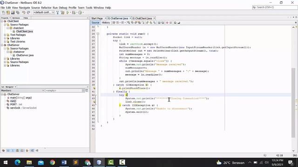298x167 pixels.
Task: Select main(String[] args) in Navigator
Action: [x=20, y=98]
